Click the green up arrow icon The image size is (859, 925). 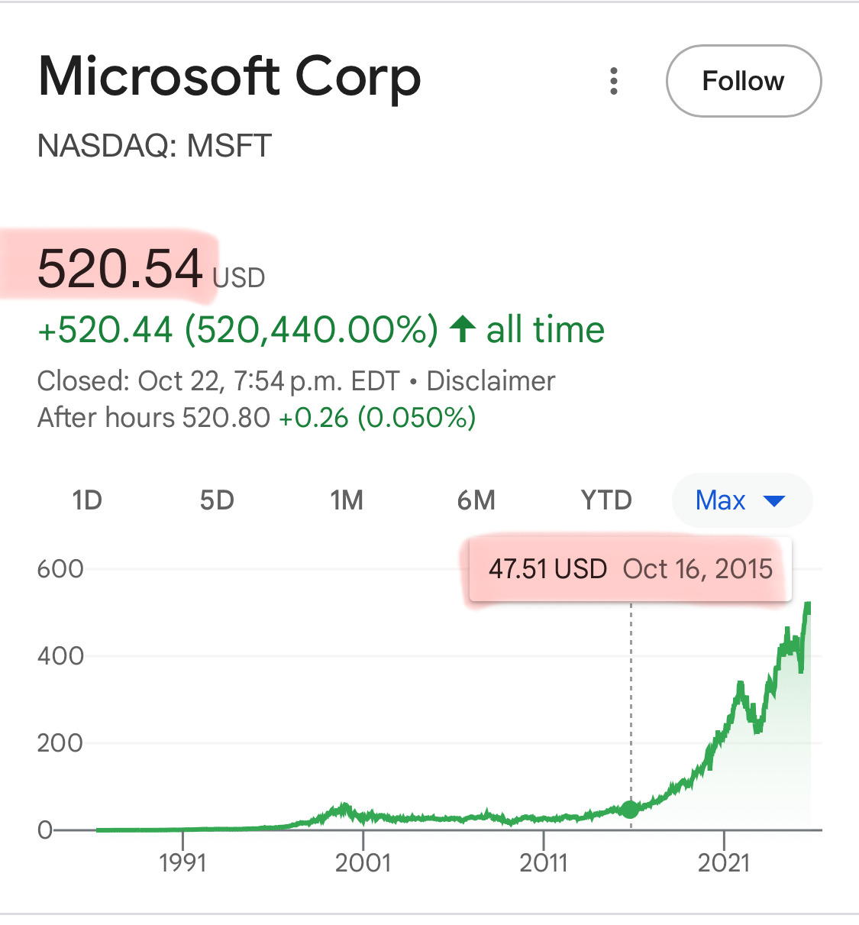[462, 330]
